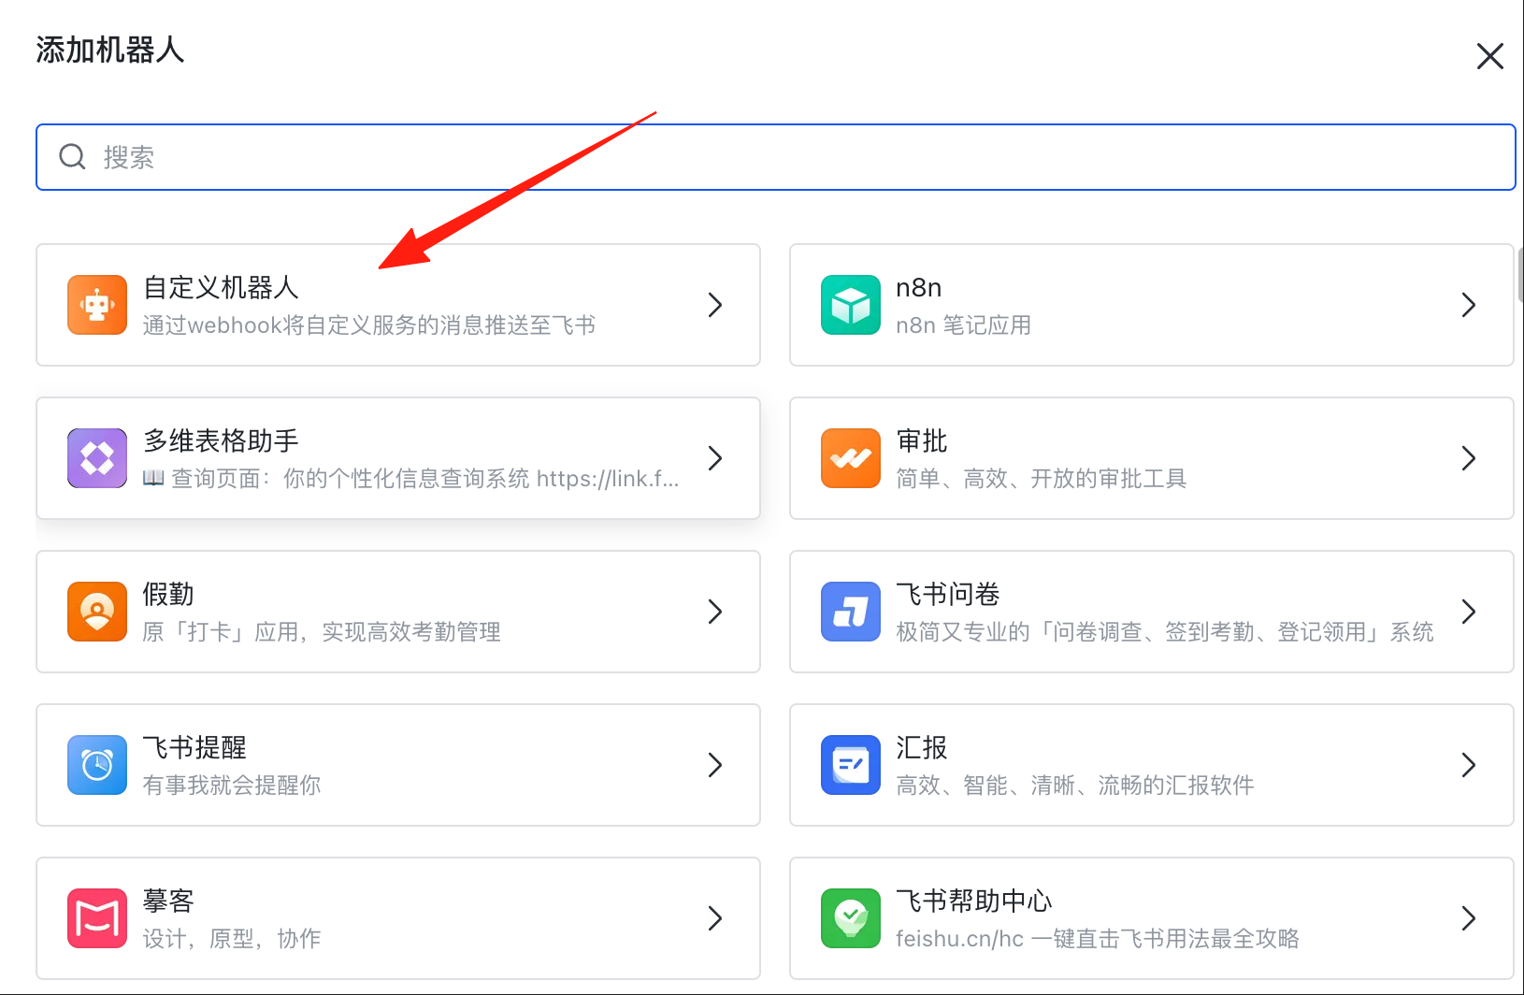This screenshot has height=995, width=1524.
Task: Click the 多维表格助手 title text
Action: point(221,440)
